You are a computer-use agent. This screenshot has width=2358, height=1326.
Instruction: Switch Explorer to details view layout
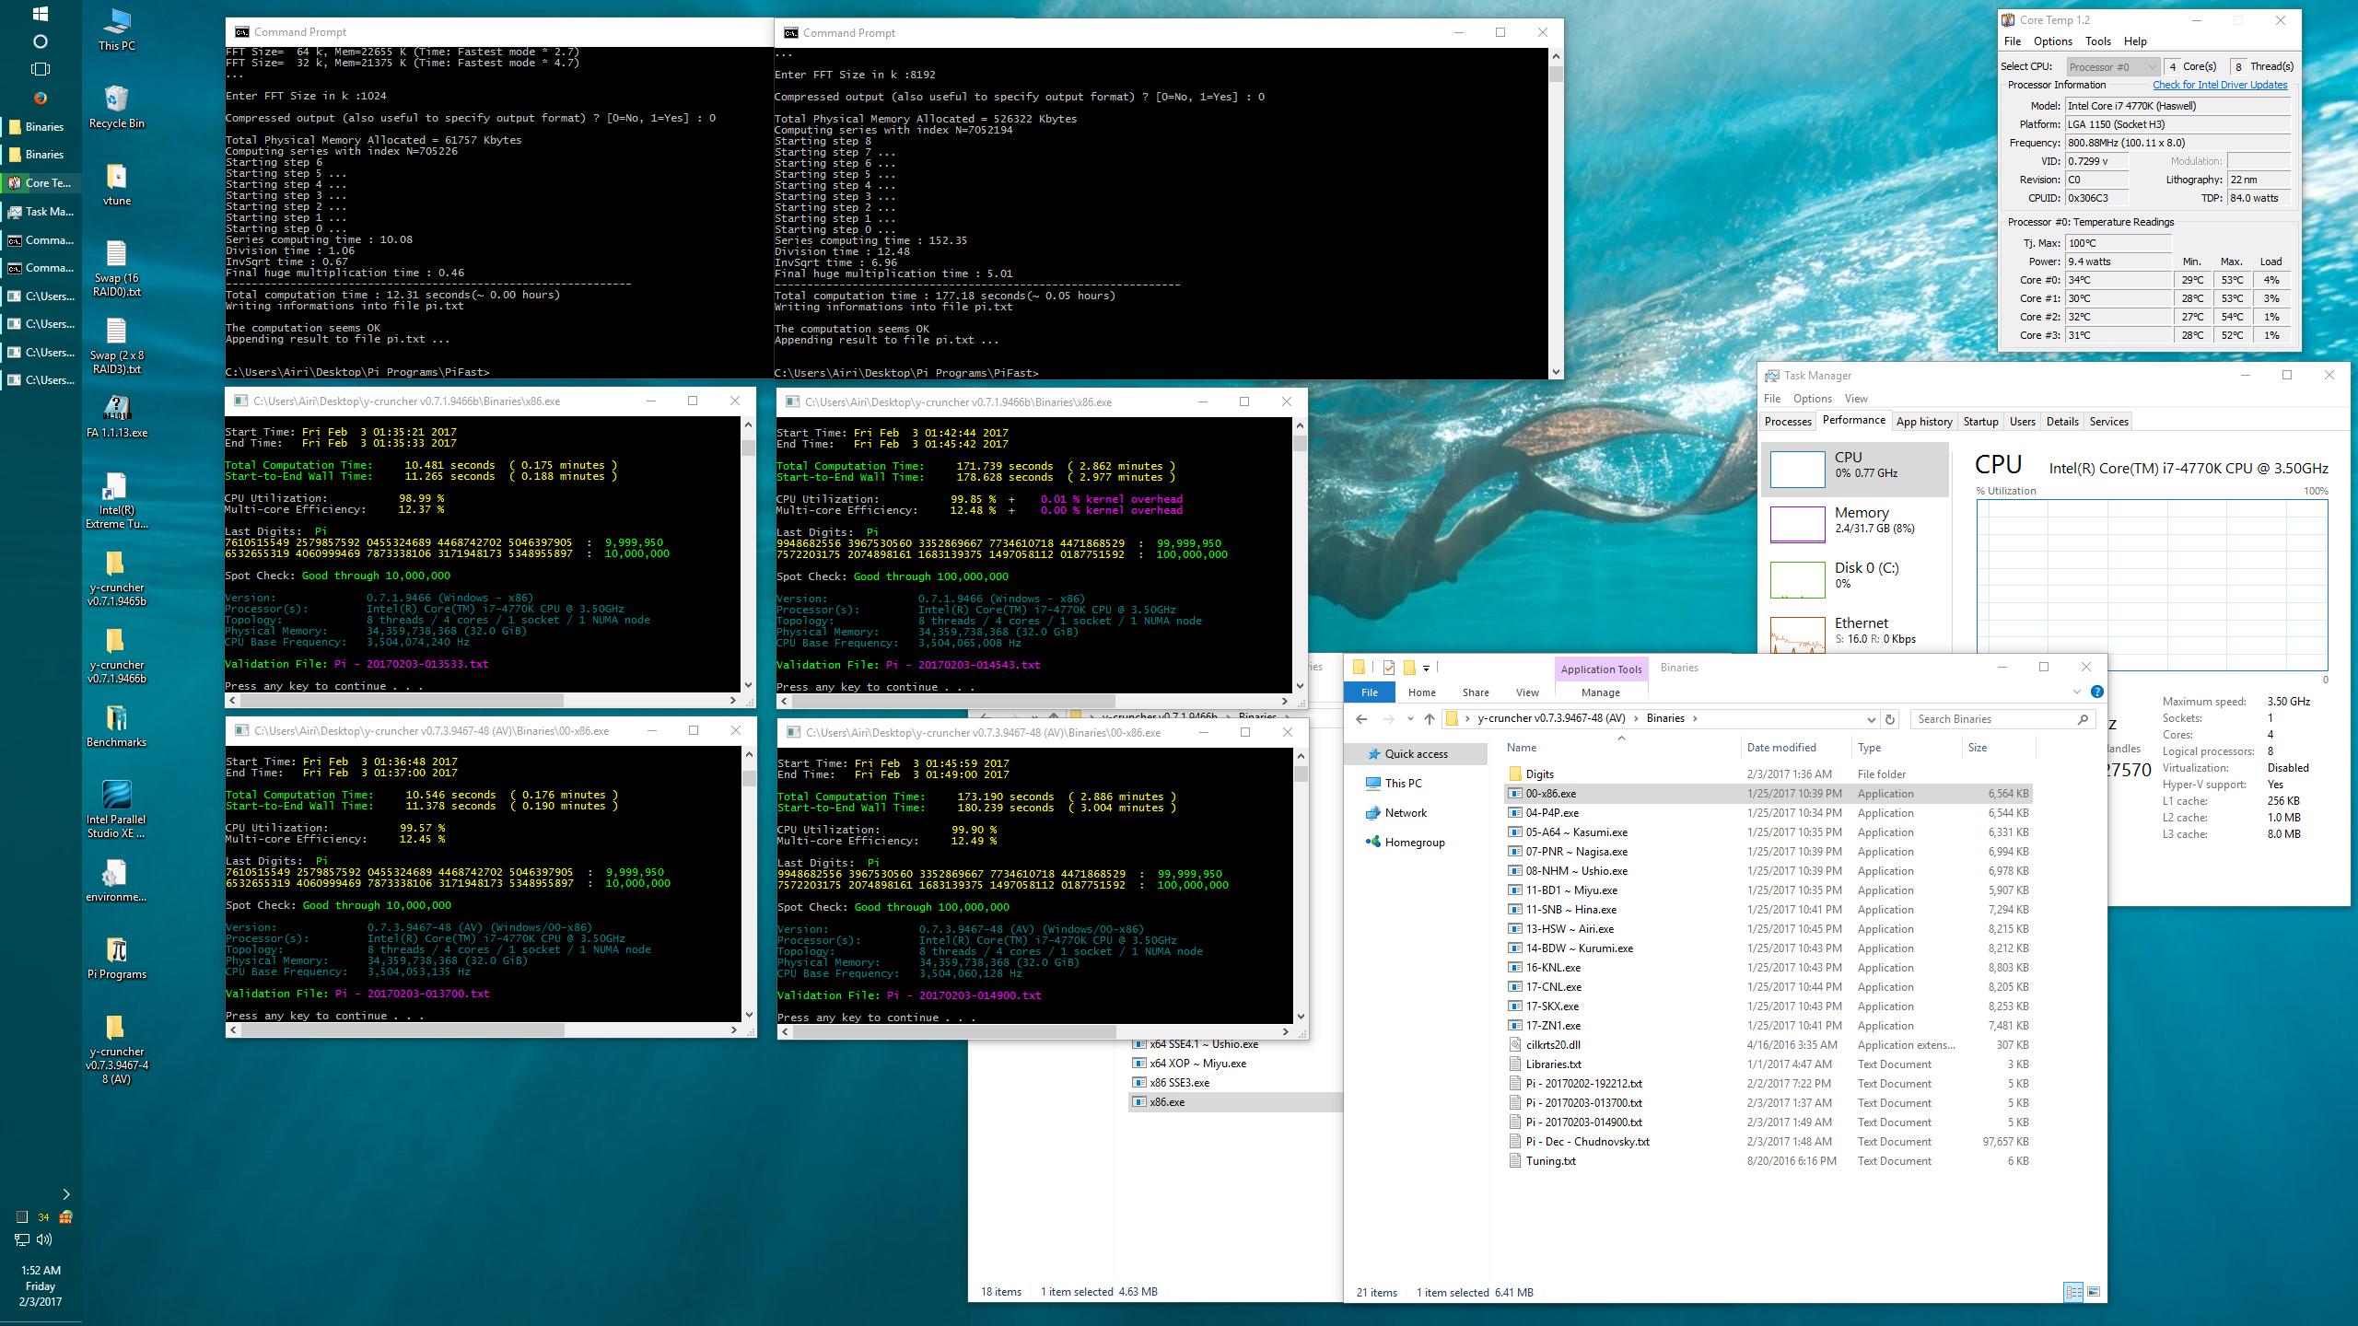(2073, 1292)
